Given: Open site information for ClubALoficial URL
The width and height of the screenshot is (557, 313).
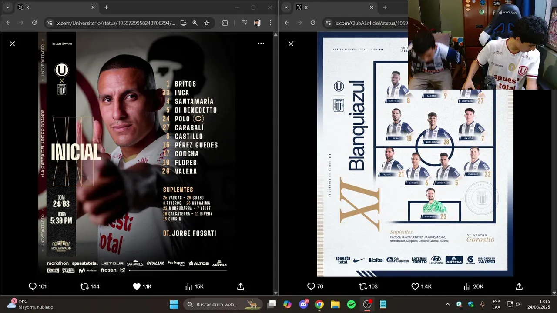Looking at the screenshot, I should pos(328,23).
